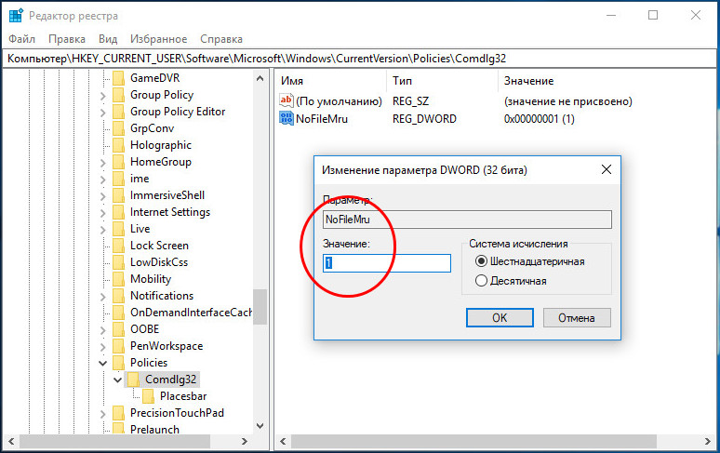Select the Comdlg32 folder icon
Screen dimensions: 720x453
click(x=133, y=380)
